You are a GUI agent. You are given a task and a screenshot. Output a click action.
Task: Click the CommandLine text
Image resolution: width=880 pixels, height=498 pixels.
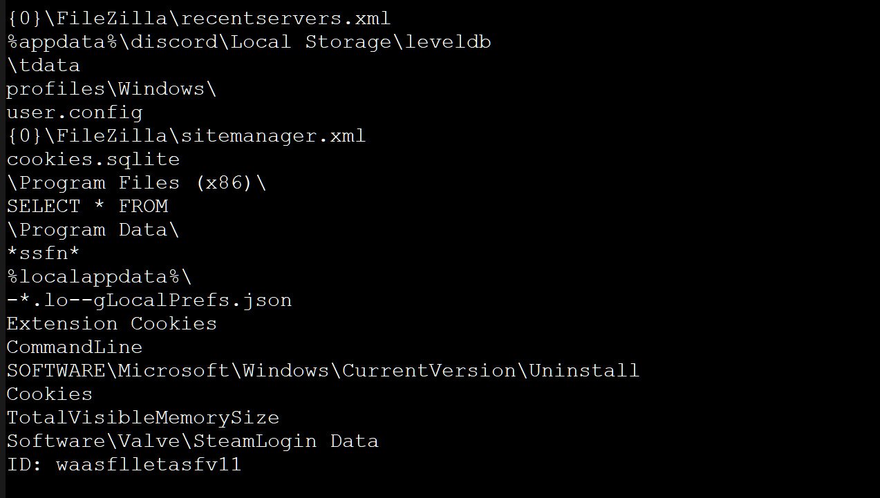click(x=75, y=347)
